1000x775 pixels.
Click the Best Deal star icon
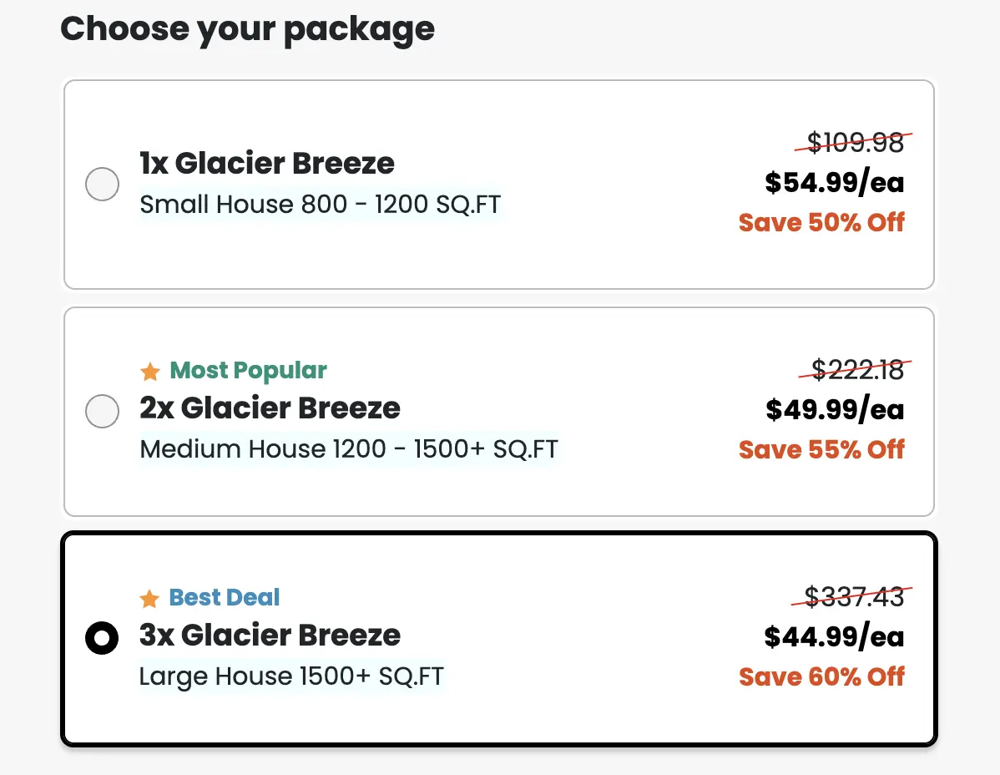point(149,598)
